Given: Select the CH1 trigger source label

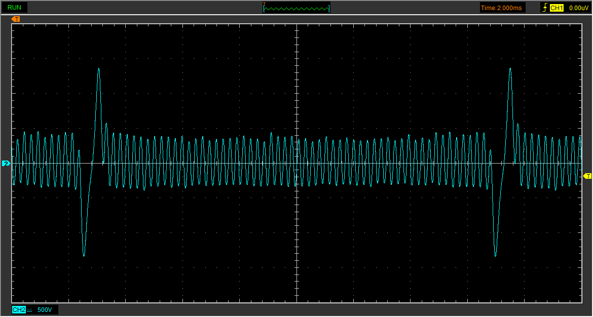Looking at the screenshot, I should point(557,8).
